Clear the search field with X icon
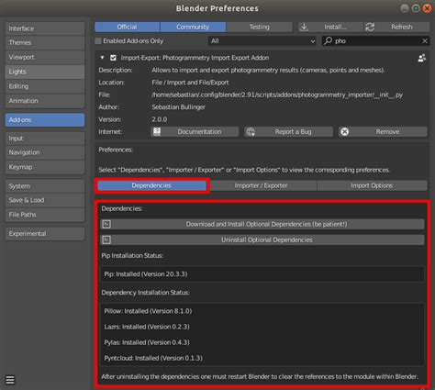435x390 pixels. point(425,41)
